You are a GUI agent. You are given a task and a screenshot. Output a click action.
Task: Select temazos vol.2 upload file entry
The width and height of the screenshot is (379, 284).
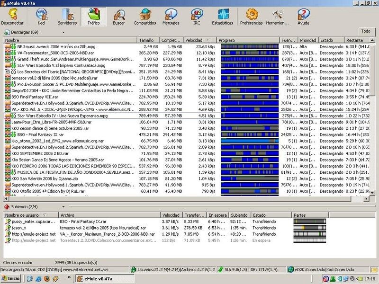(103, 228)
